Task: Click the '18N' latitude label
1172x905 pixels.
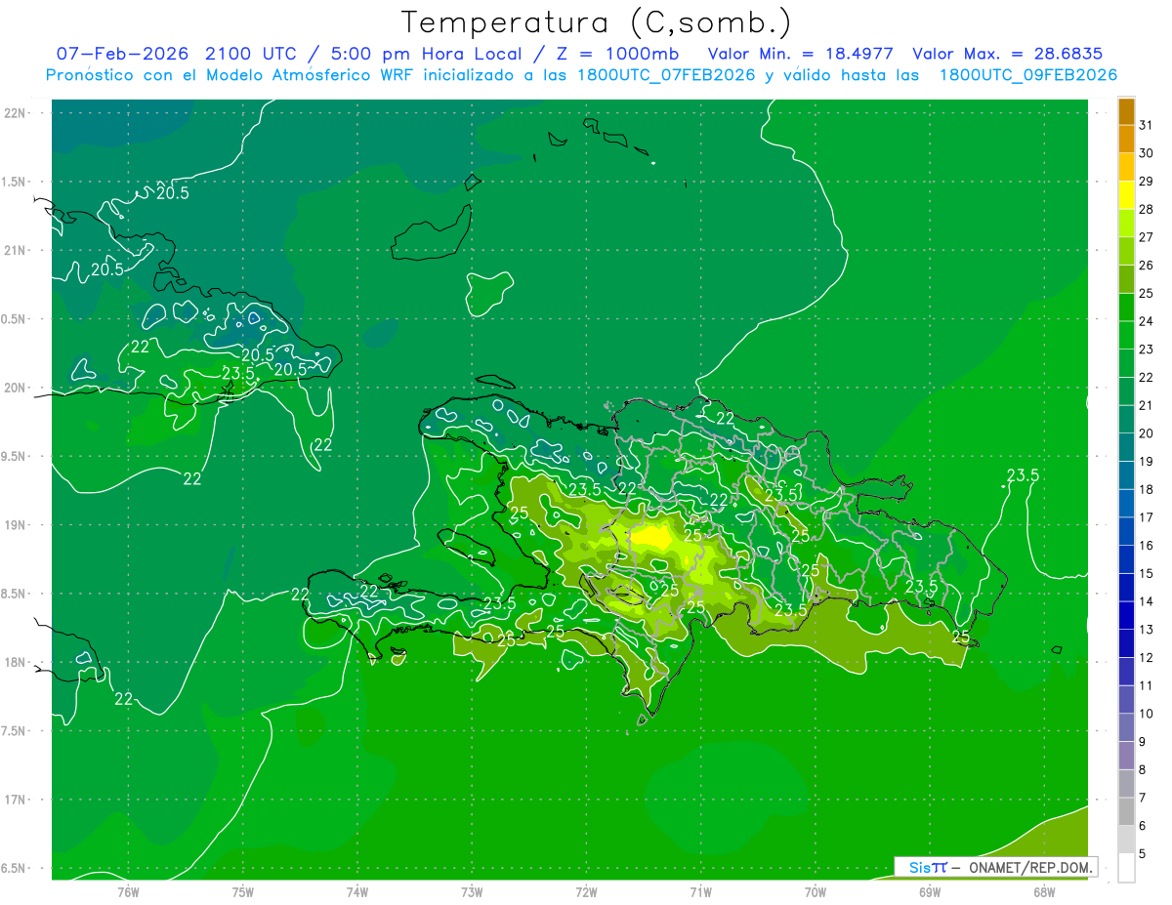Action: coord(16,662)
